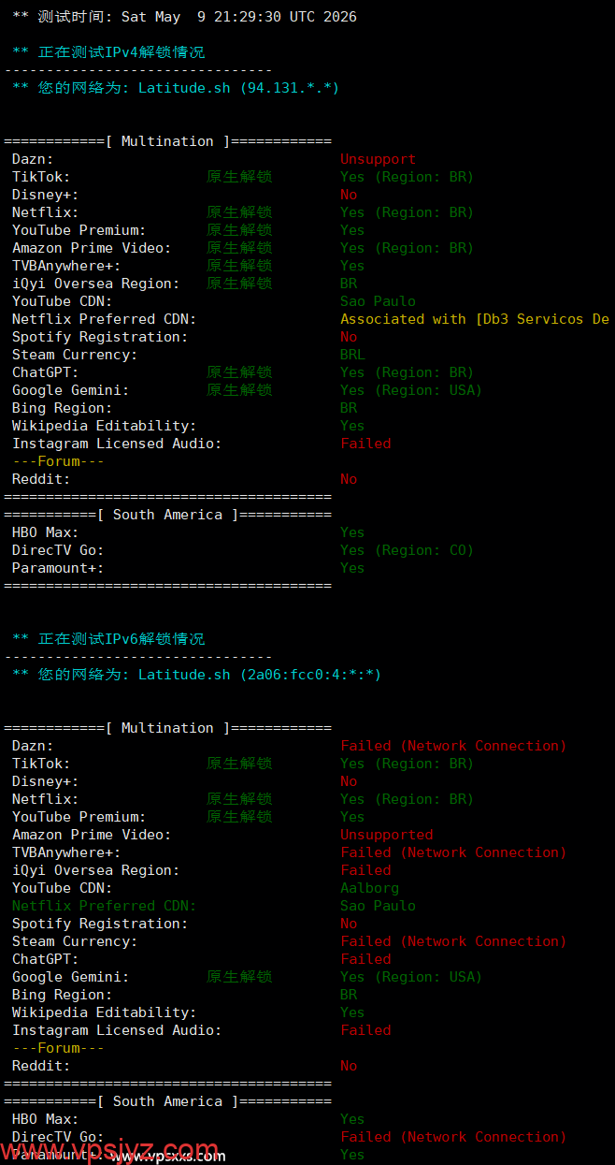Click the 'Multination' header in the IPv6 section
Viewport: 615px width, 1165px height.
167,728
